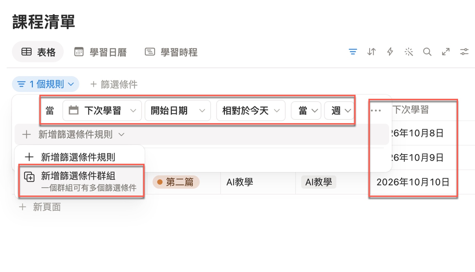Click + 新頁面 to add a row
Viewport: 475px width, 272px height.
point(40,207)
